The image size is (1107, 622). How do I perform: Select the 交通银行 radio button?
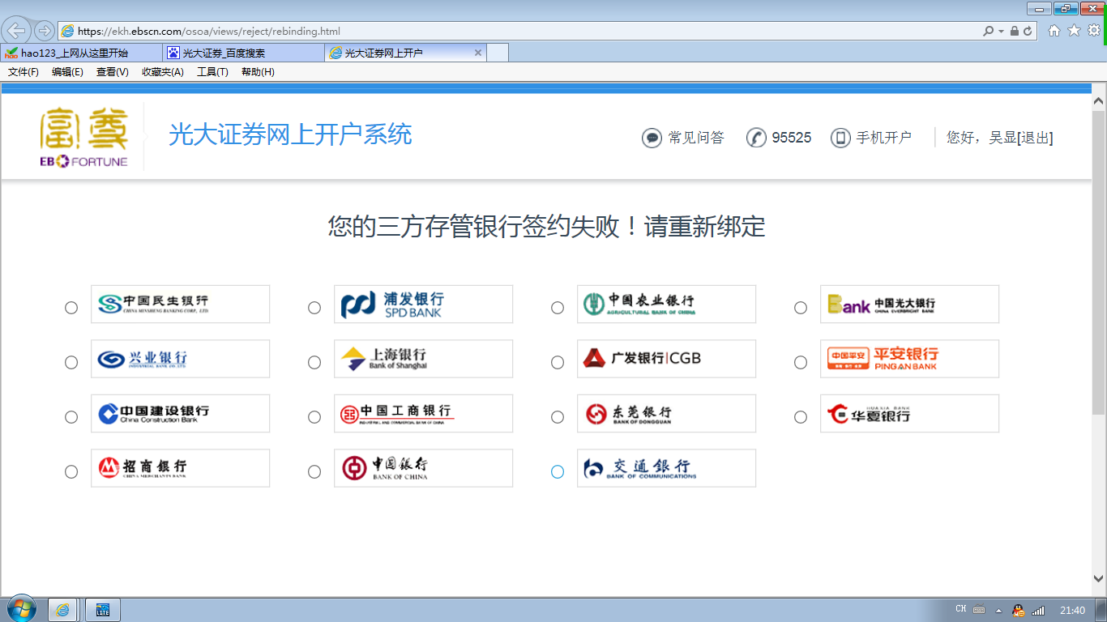pos(558,471)
